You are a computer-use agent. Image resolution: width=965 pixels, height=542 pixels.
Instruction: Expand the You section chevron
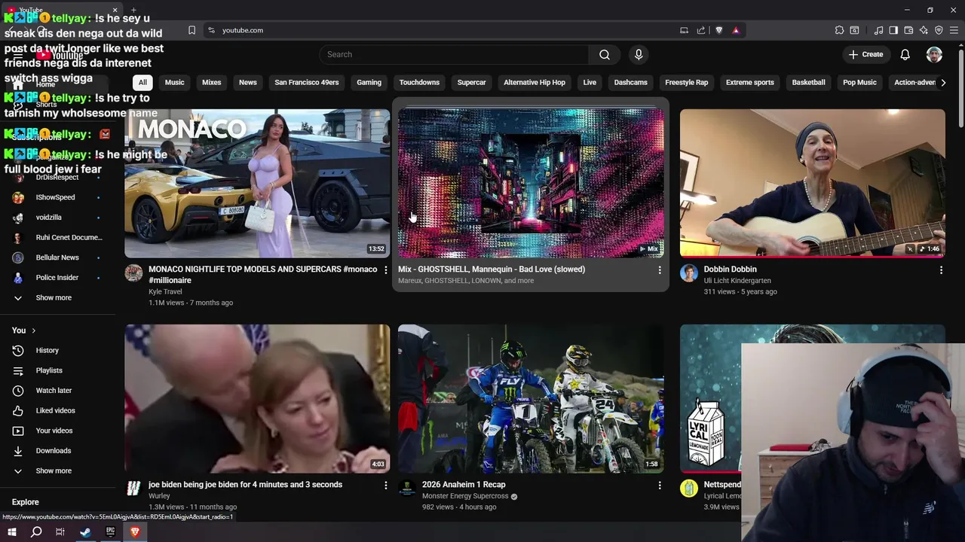tap(34, 330)
